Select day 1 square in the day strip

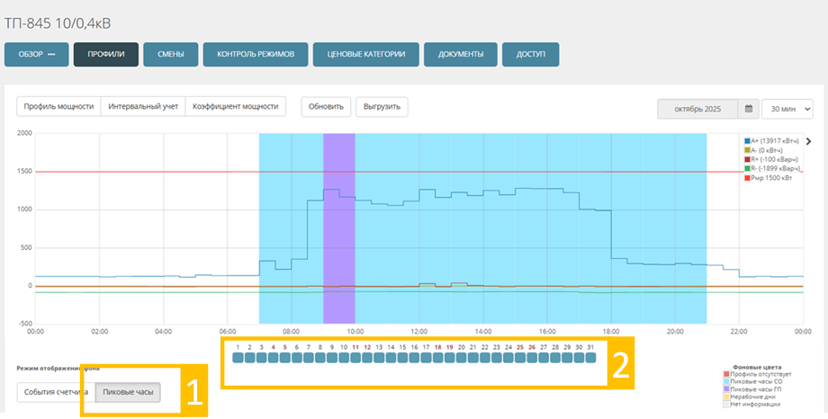(238, 358)
